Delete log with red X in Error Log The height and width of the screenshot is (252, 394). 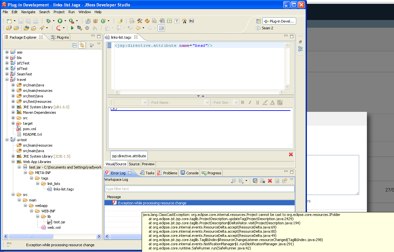[x=270, y=181]
